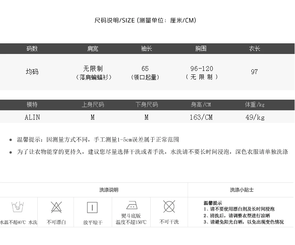Click the (无限制) note under bust value
Viewport: 295px width, 245px height.
202,77
